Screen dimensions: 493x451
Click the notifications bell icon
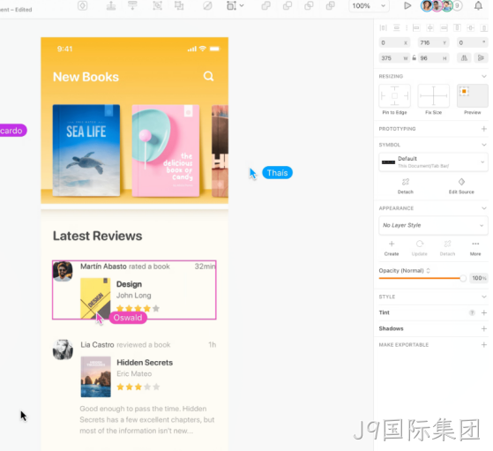tap(478, 5)
